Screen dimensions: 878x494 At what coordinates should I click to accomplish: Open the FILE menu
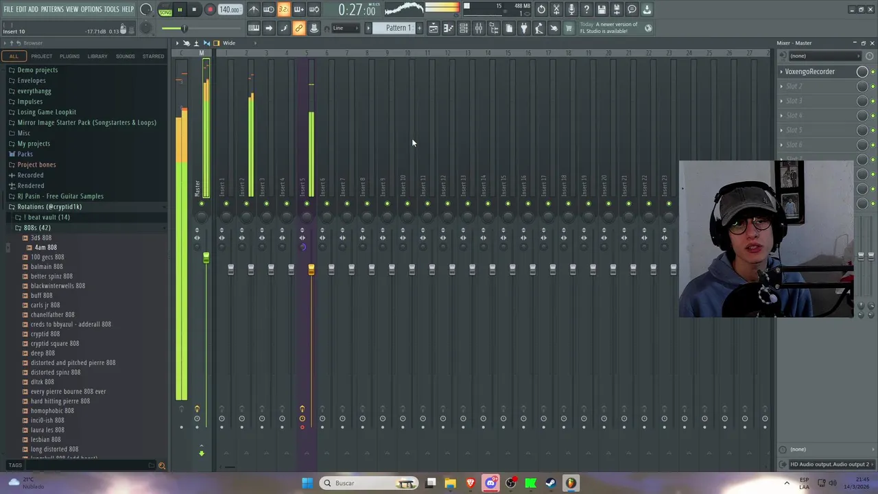pyautogui.click(x=9, y=9)
